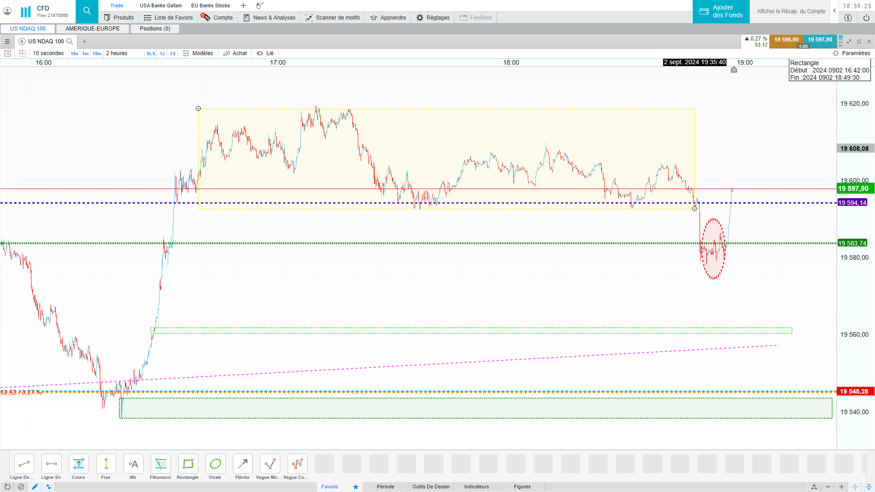The width and height of the screenshot is (875, 492).
Task: Choose the Ovale shape tool
Action: point(215,464)
